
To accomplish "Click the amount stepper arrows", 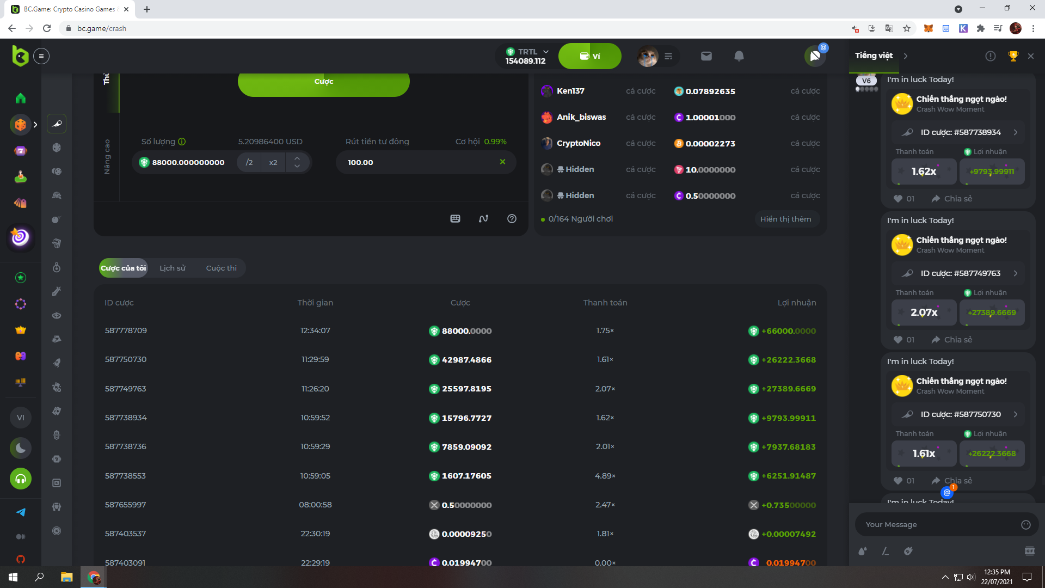I will click(297, 162).
